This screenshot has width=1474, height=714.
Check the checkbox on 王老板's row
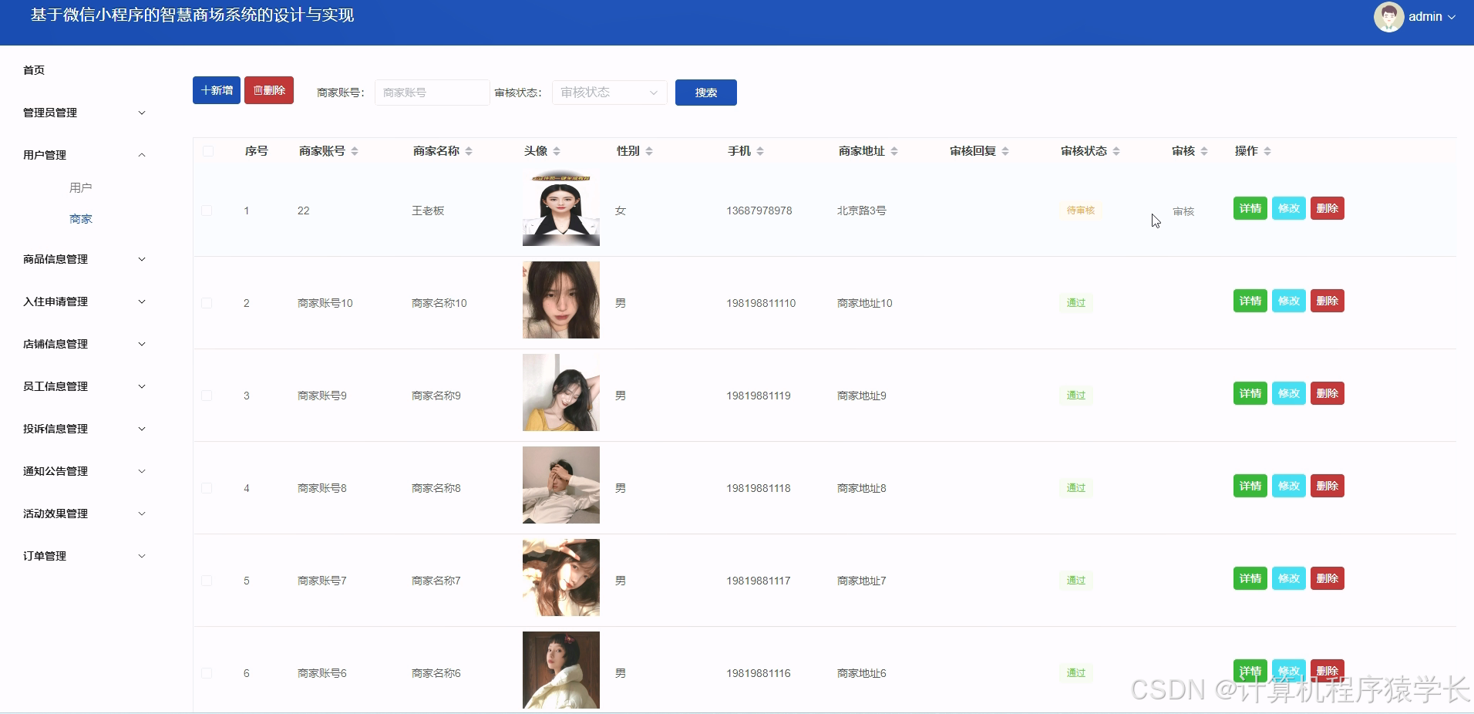pos(207,210)
